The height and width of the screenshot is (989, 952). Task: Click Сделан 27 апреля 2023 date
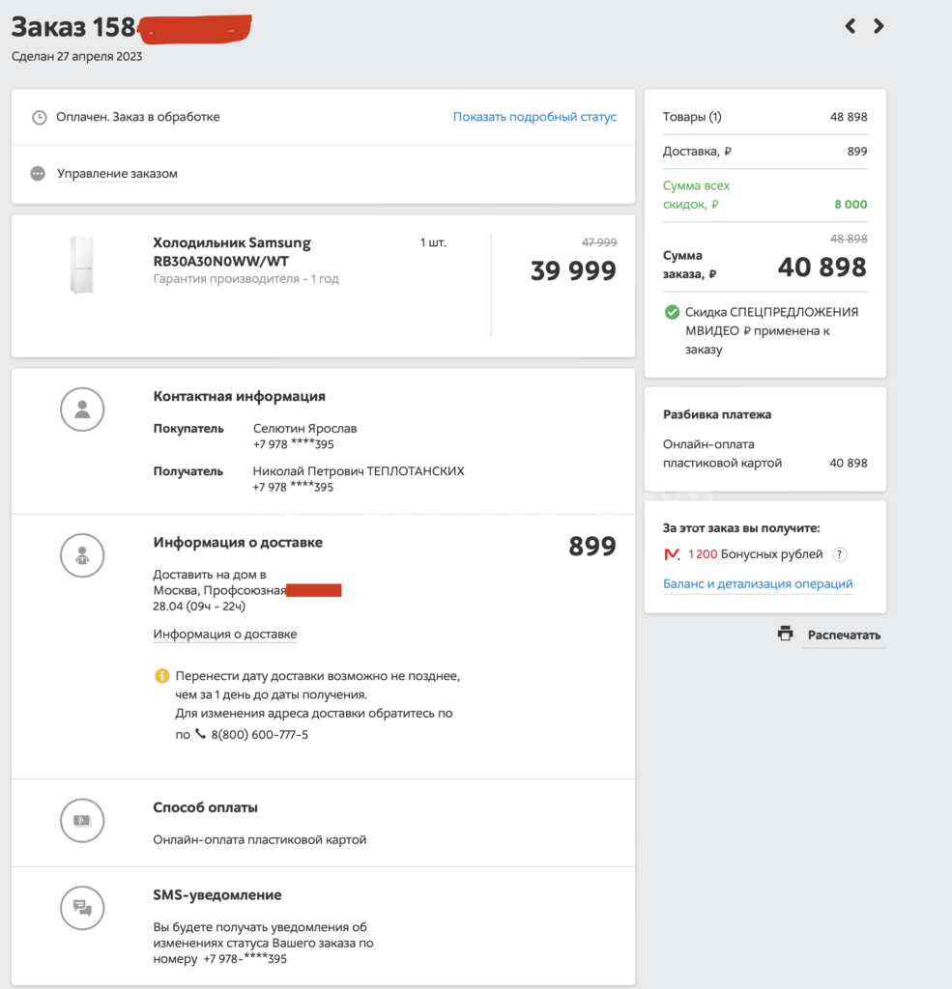(77, 56)
